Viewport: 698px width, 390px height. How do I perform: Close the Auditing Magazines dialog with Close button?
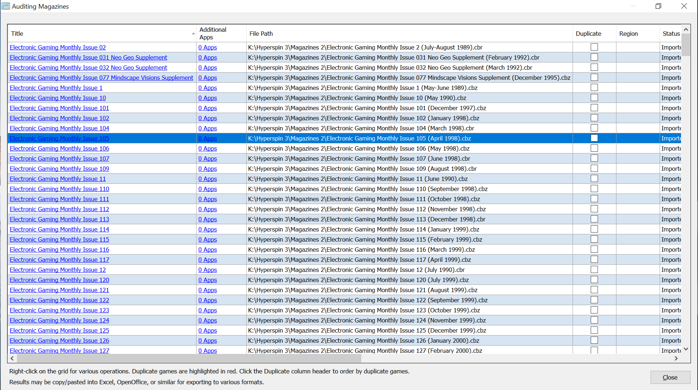(x=670, y=377)
